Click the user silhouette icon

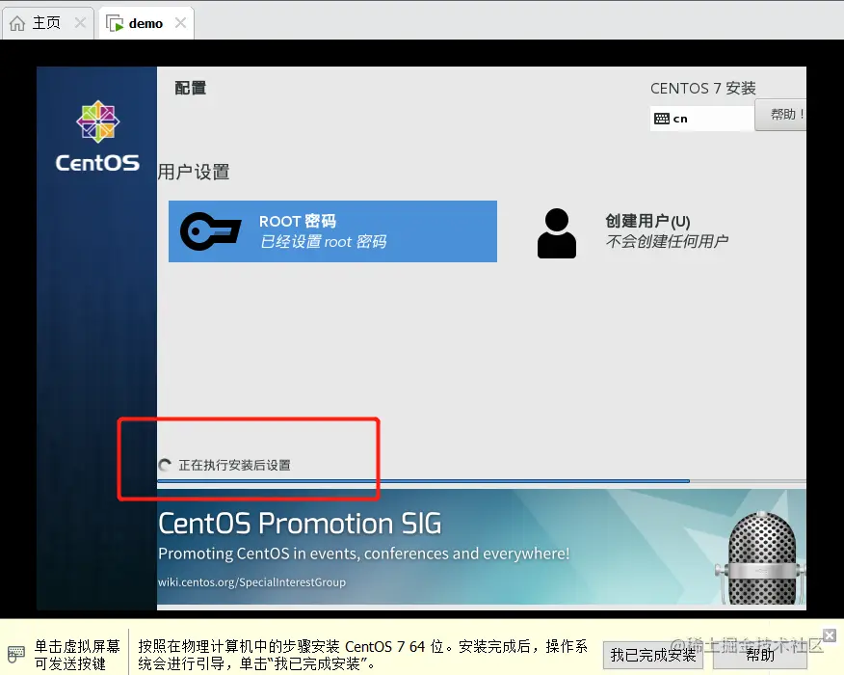point(557,233)
